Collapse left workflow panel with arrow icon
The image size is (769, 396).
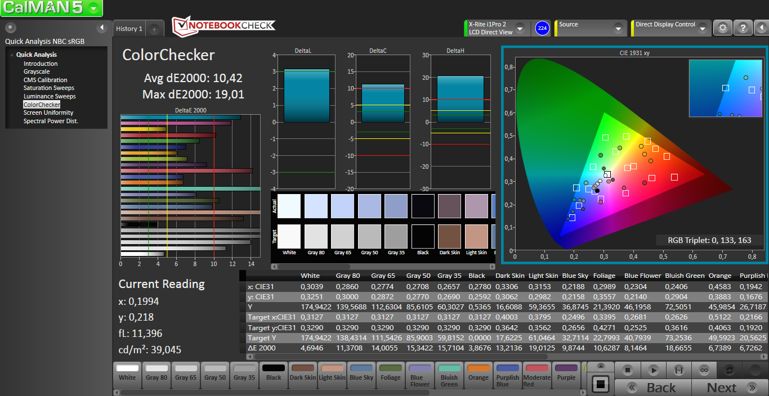pos(102,28)
